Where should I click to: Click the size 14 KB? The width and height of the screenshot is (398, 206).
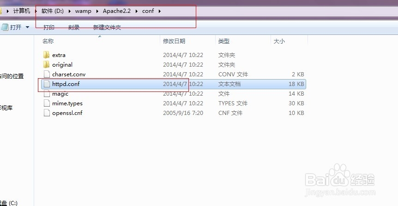(x=296, y=94)
